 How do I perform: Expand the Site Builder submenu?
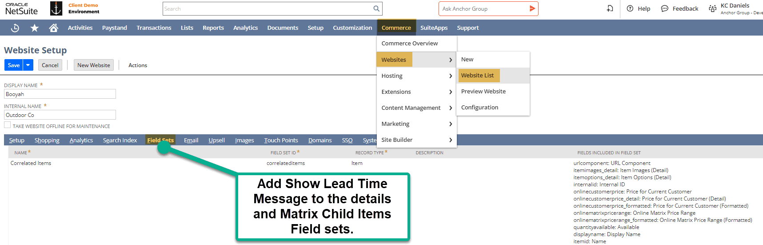point(416,140)
